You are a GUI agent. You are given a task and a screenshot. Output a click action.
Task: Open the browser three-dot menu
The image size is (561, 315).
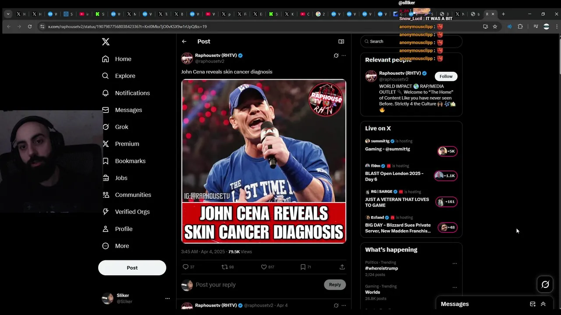(557, 27)
